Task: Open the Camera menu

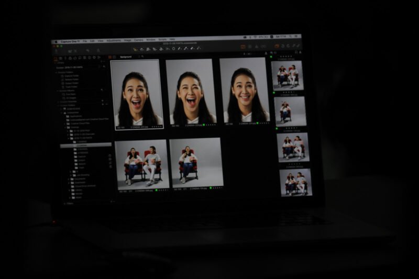Action: [x=138, y=40]
